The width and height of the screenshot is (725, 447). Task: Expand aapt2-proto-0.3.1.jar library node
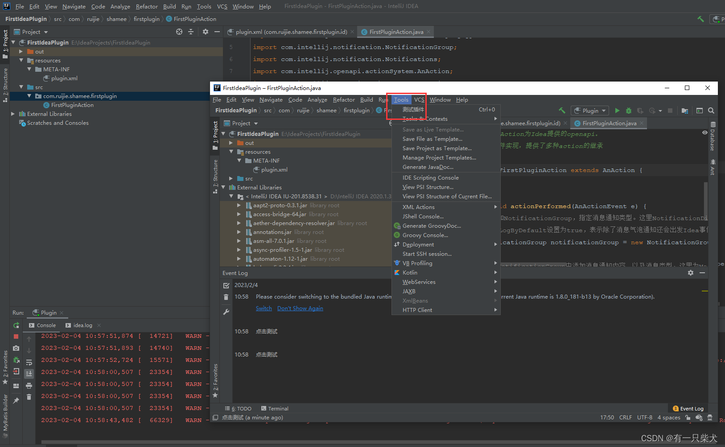(x=239, y=205)
